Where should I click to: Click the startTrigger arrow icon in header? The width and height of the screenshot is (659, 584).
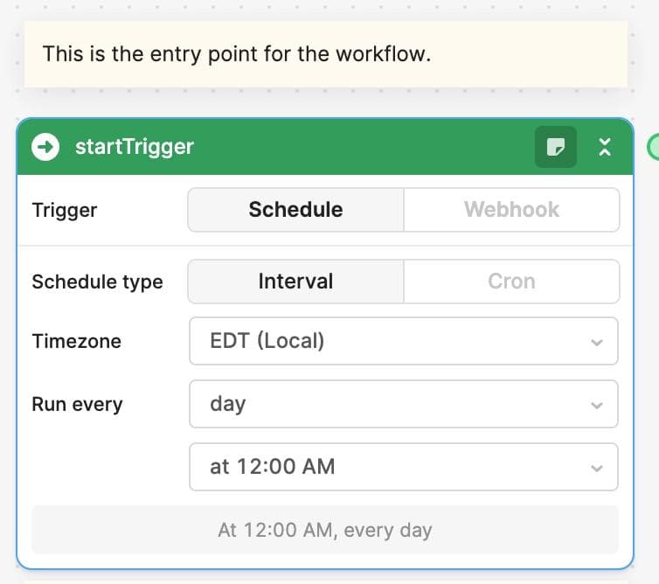(45, 146)
